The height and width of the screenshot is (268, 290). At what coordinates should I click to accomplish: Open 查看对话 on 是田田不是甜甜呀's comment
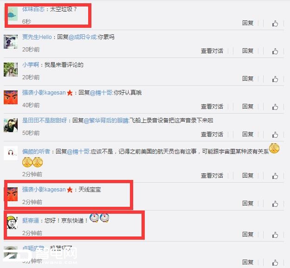[x=212, y=134]
